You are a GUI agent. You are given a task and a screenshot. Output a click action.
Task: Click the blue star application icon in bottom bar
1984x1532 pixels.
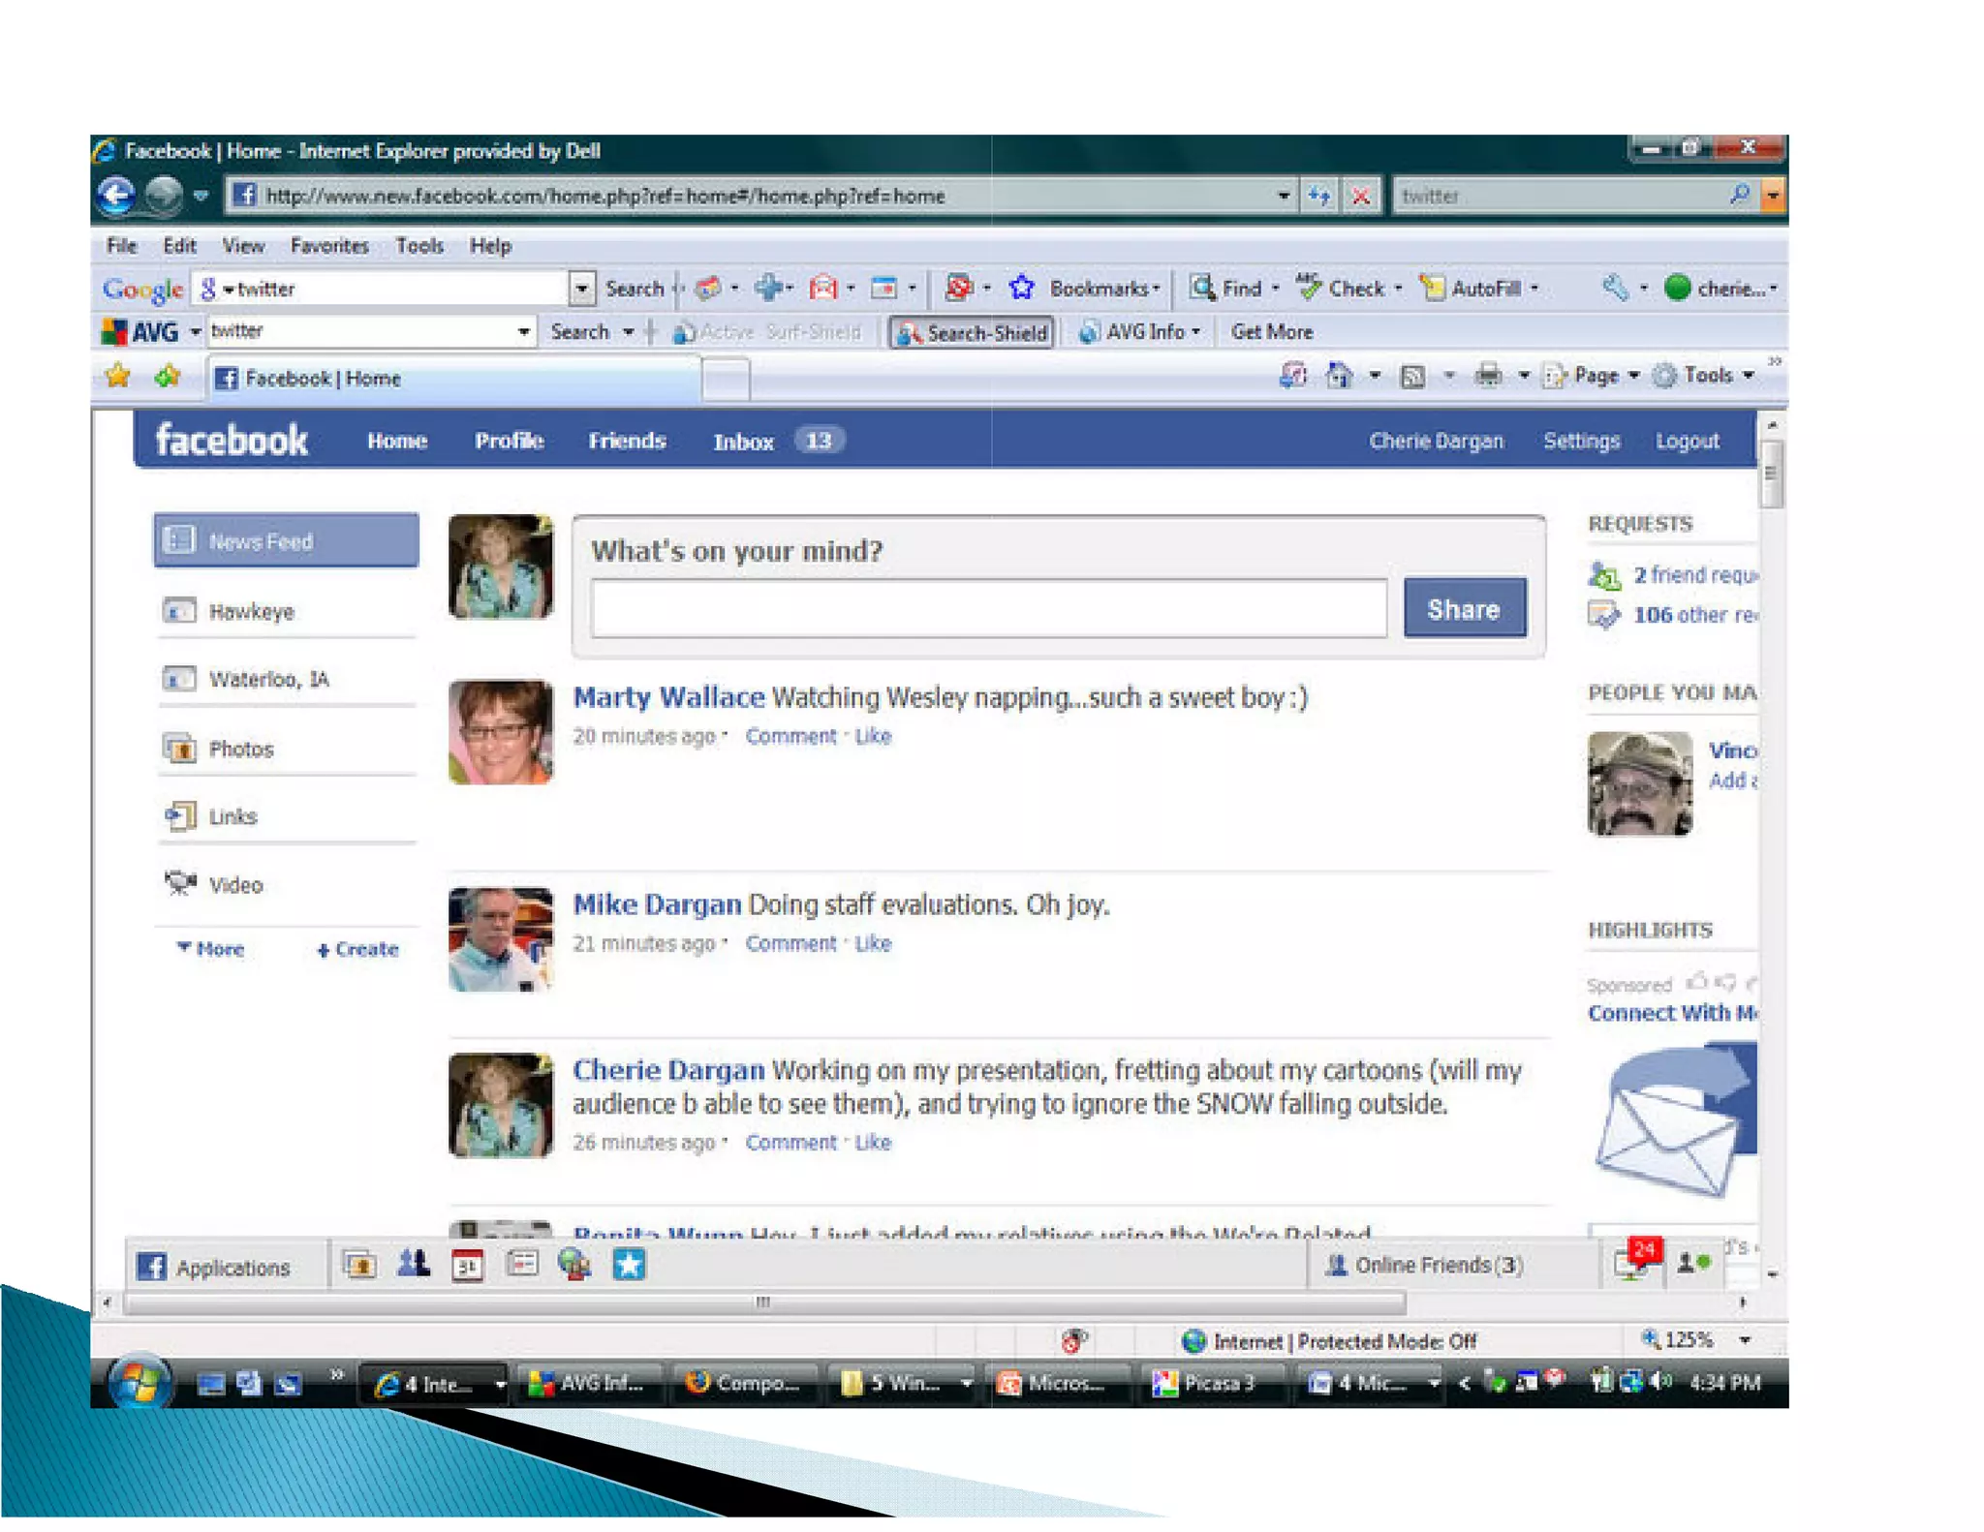pos(629,1265)
